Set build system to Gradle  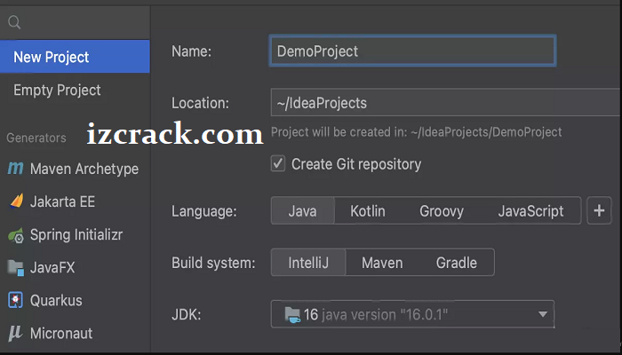[x=457, y=263]
